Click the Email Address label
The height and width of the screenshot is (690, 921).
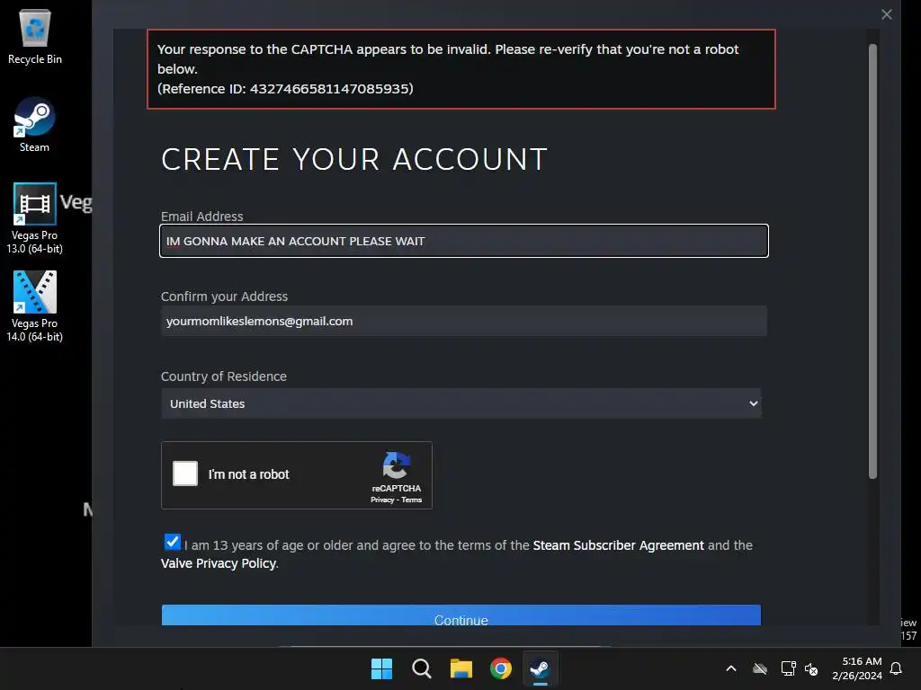(202, 216)
